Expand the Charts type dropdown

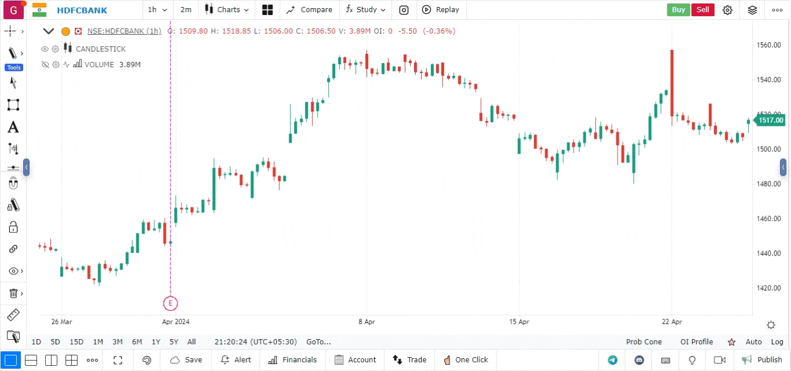point(227,10)
